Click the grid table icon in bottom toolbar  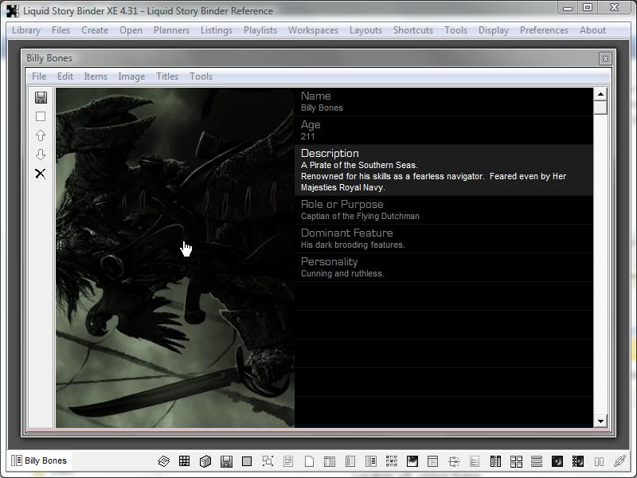(184, 461)
